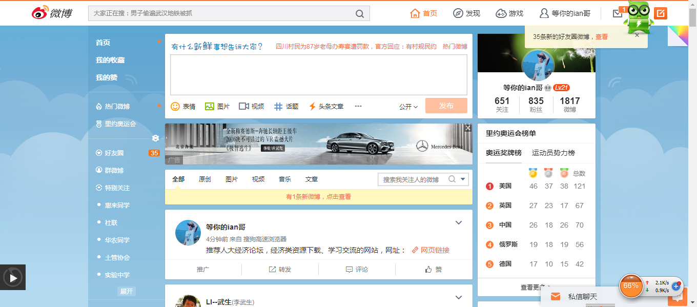Select the 音乐 feed tab
This screenshot has width=697, height=307.
285,179
